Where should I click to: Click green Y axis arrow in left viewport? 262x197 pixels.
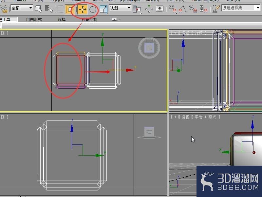tap(99, 155)
